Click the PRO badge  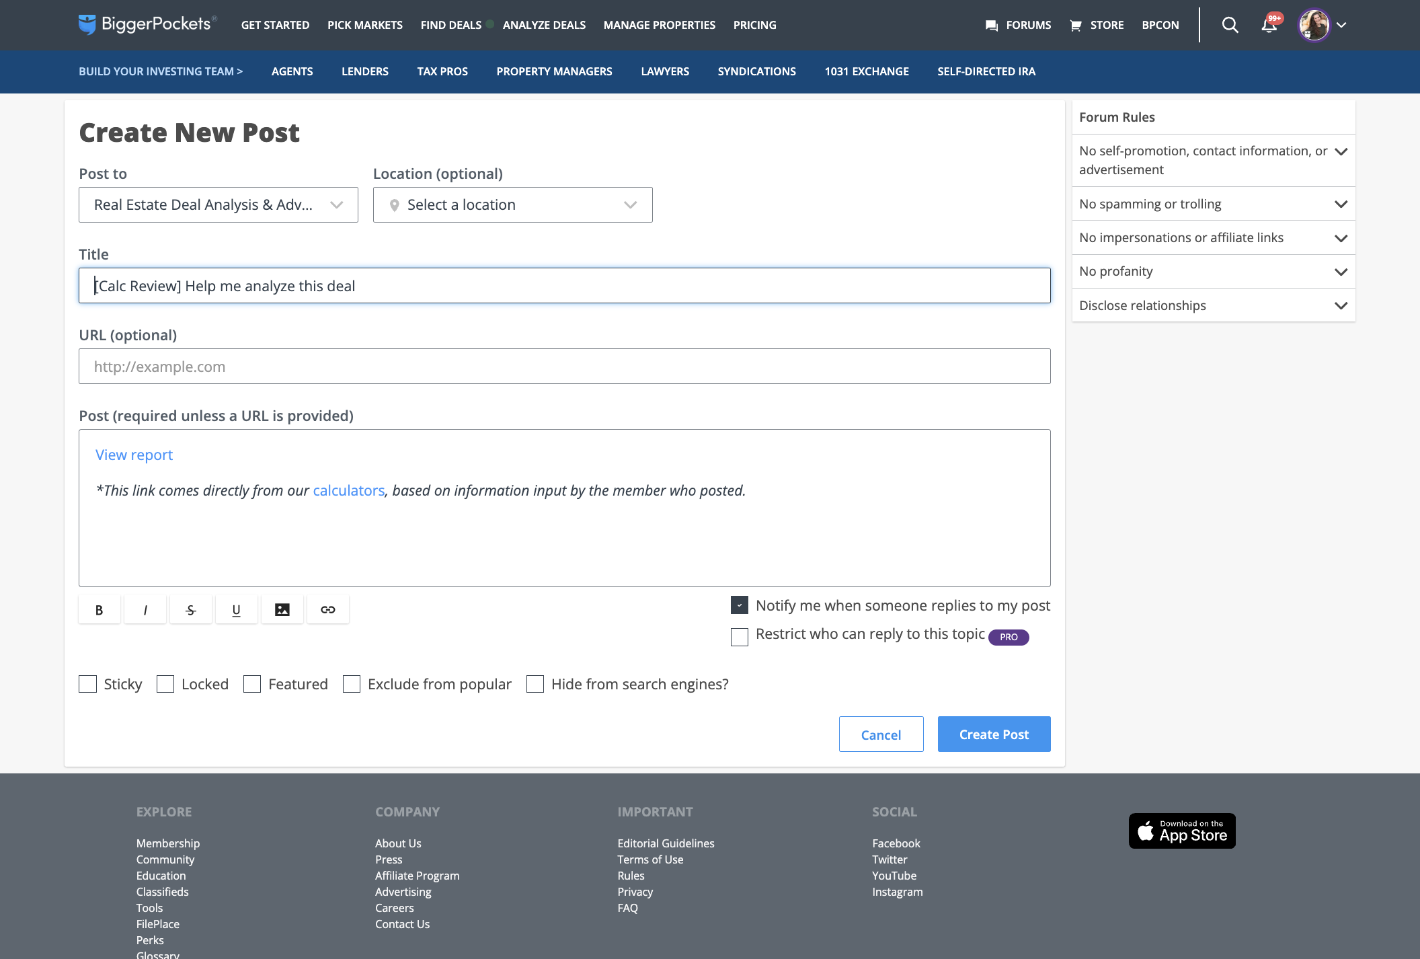coord(1009,637)
